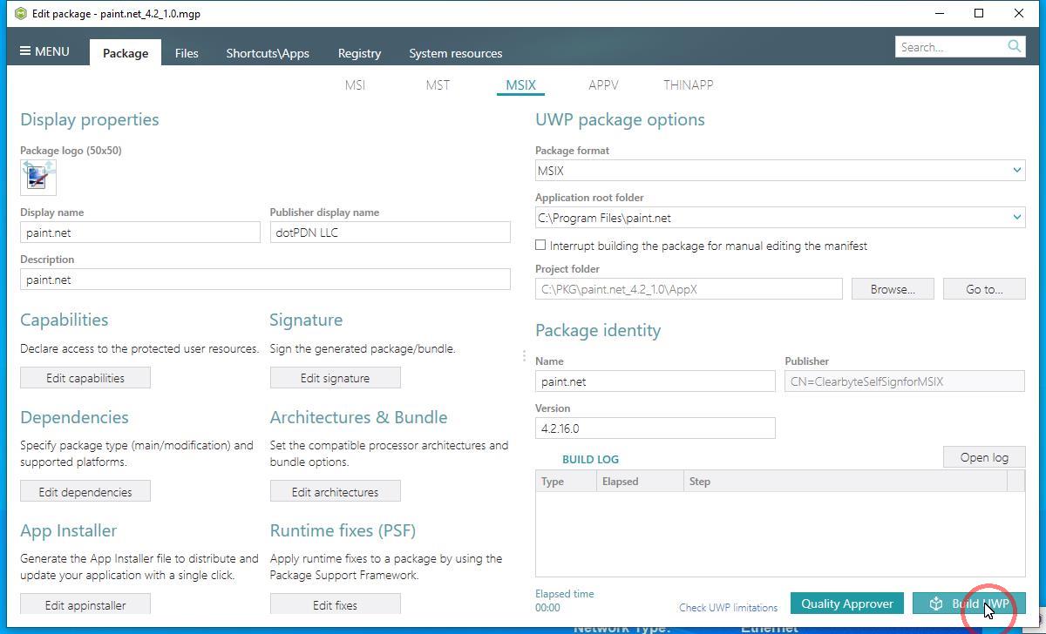Viewport: 1046px width, 634px height.
Task: Switch to the Files tab
Action: pos(187,53)
